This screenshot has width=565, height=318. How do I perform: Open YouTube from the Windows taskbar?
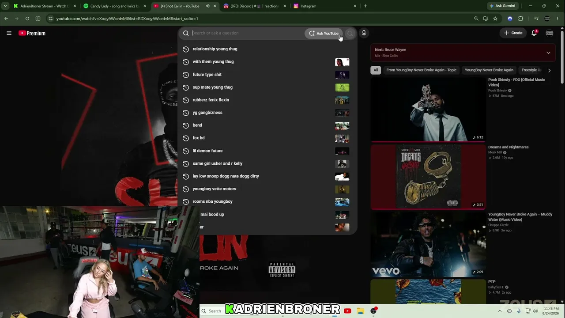click(347, 311)
